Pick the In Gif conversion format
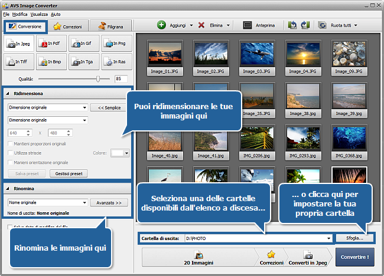Viewport: 384px width, 276px height. 83,43
